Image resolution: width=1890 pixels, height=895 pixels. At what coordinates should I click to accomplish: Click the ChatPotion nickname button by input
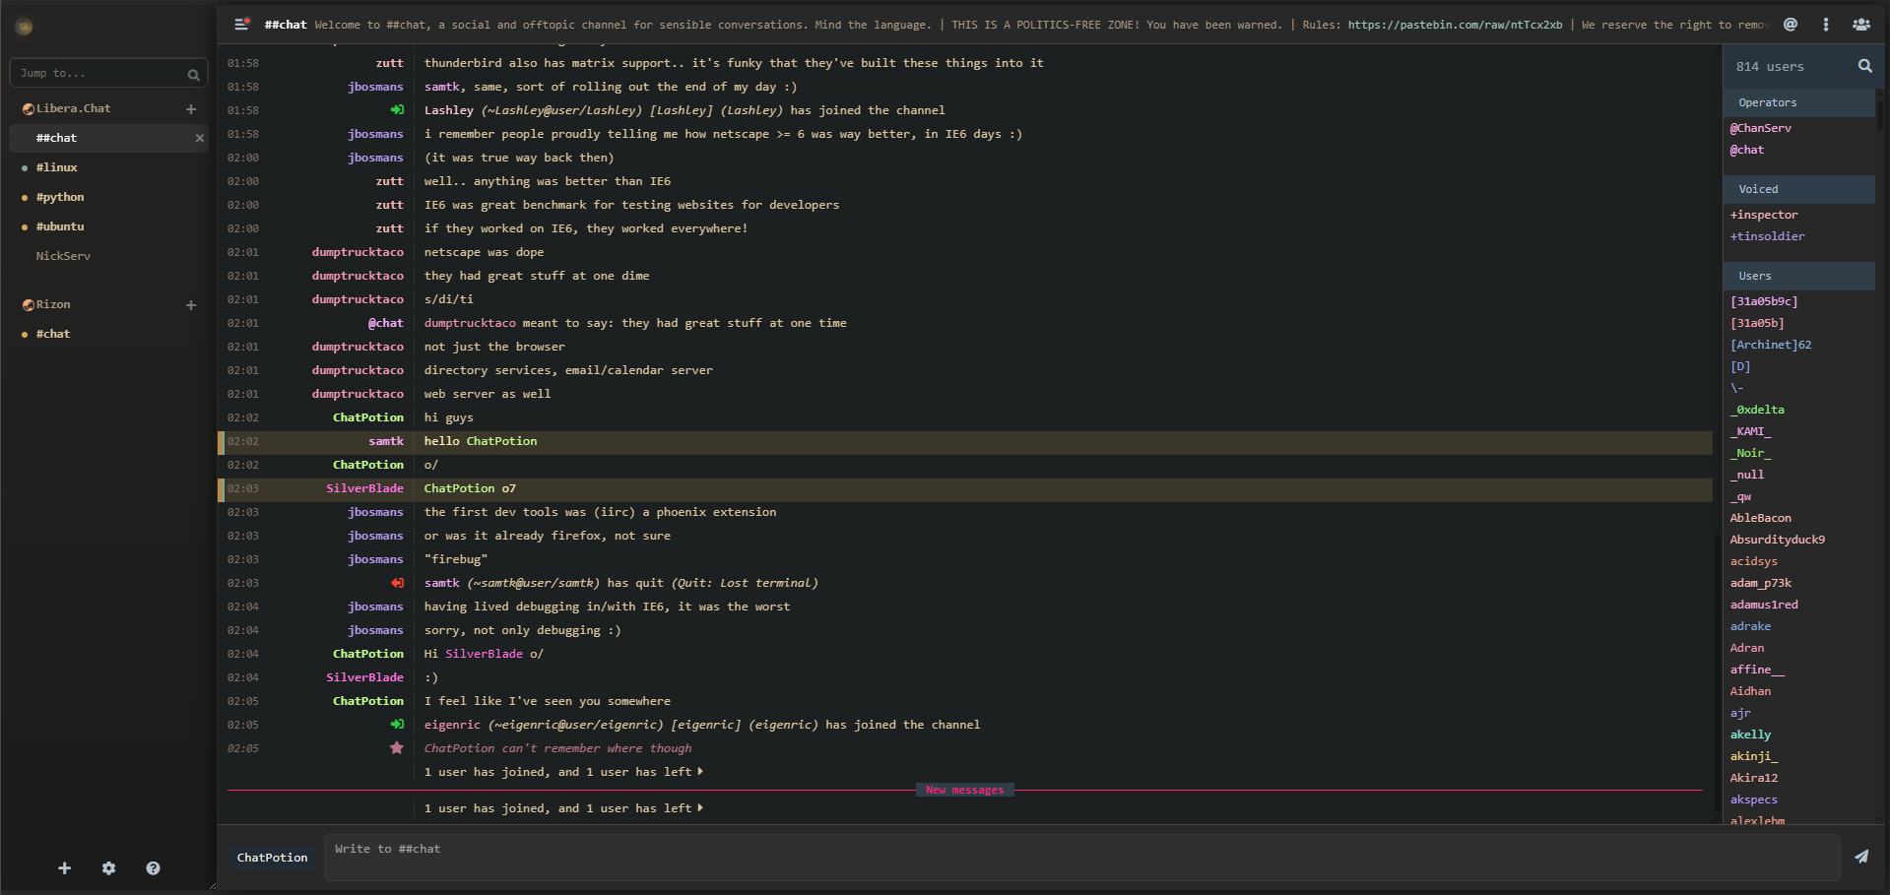click(272, 858)
